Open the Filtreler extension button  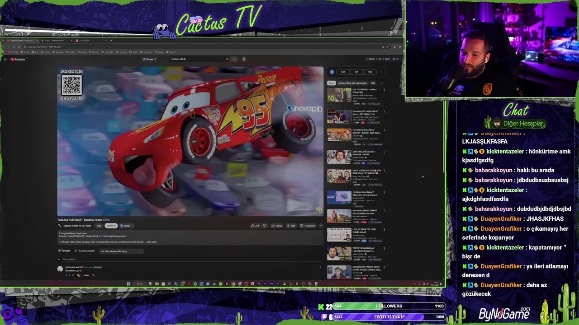tap(149, 59)
